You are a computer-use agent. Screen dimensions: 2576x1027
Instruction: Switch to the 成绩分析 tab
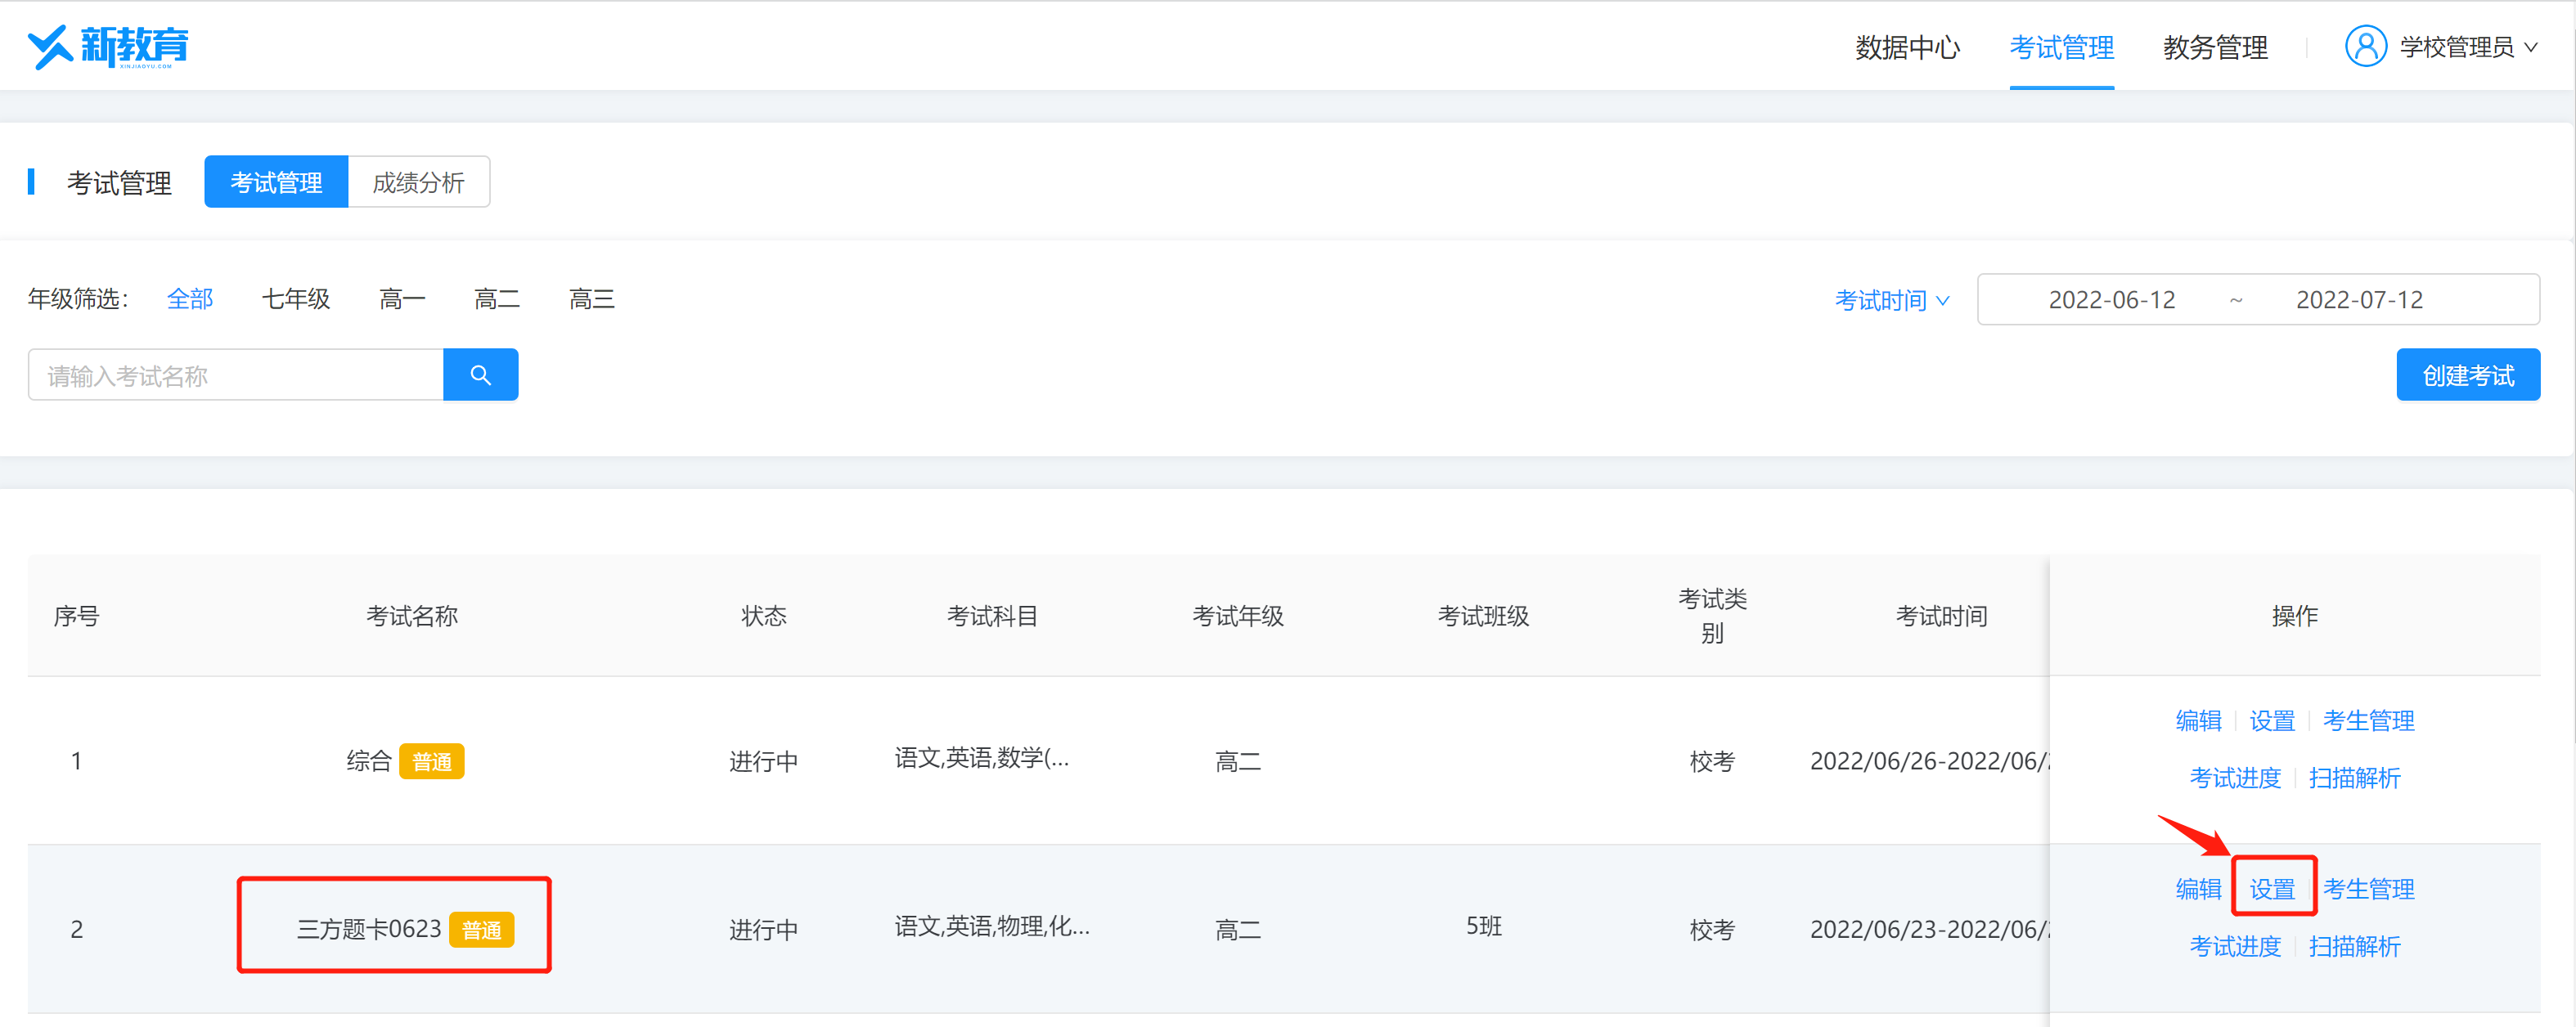pos(418,182)
